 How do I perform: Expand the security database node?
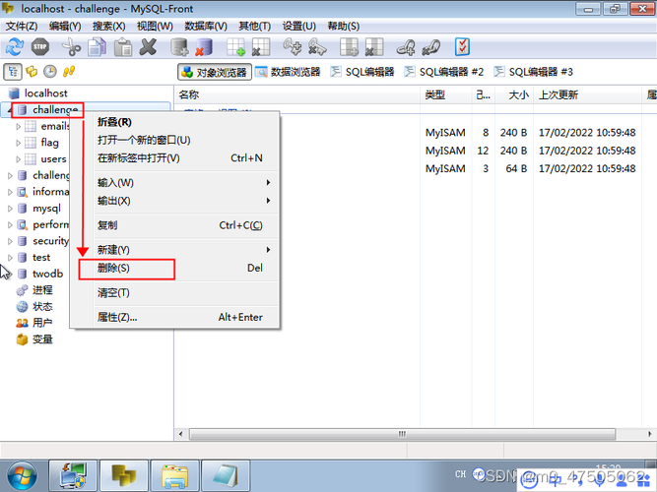pyautogui.click(x=10, y=241)
